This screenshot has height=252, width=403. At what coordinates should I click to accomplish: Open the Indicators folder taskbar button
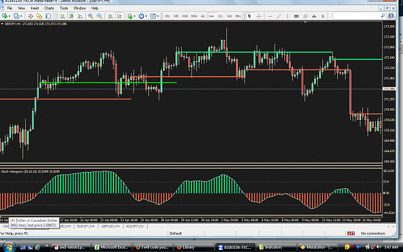276,247
